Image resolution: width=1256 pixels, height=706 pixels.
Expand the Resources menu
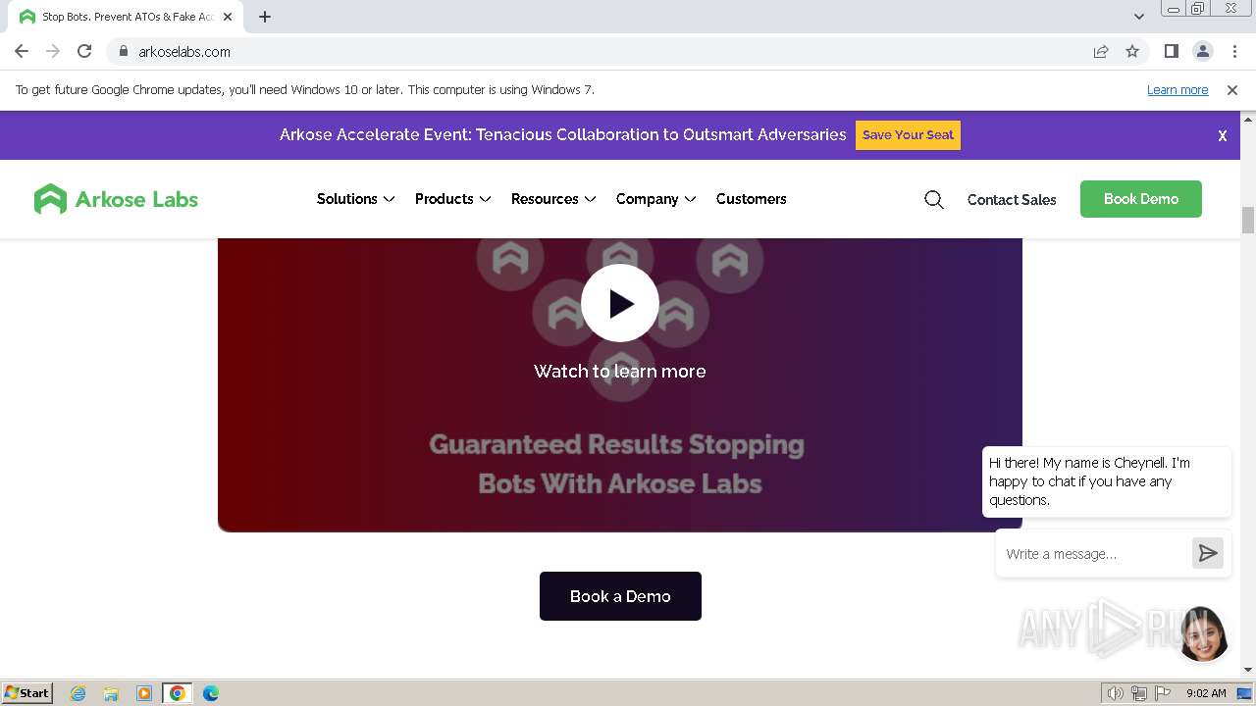tap(553, 199)
